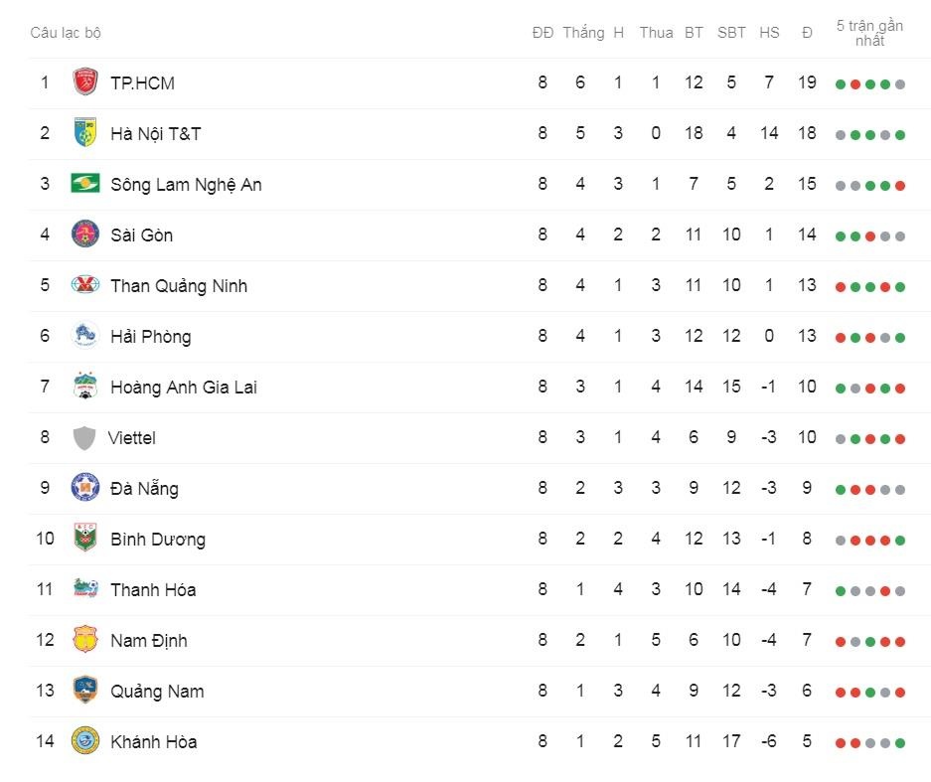
Task: Click the TP.HCM club logo
Action: [85, 82]
